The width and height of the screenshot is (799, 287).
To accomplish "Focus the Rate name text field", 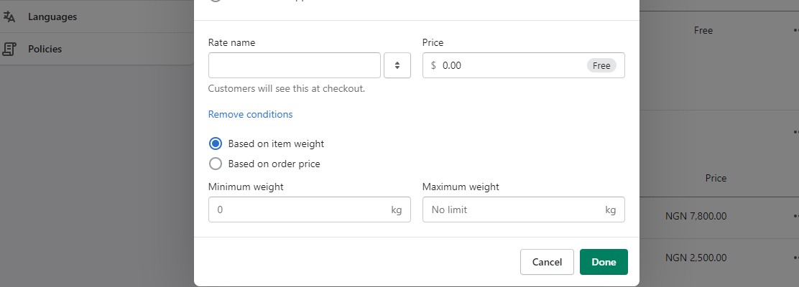I will (x=294, y=65).
